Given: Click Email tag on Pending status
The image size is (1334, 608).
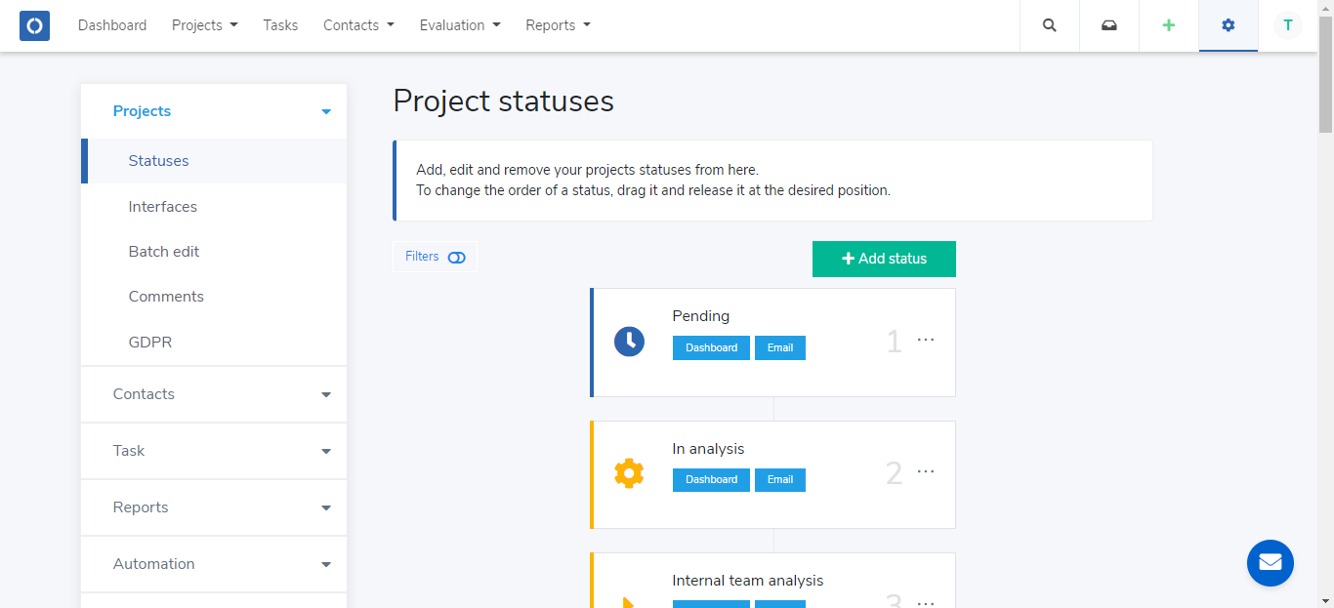Looking at the screenshot, I should point(780,347).
